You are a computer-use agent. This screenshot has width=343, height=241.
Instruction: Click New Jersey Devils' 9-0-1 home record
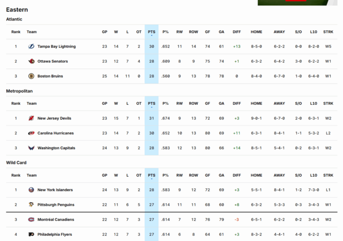coord(256,118)
